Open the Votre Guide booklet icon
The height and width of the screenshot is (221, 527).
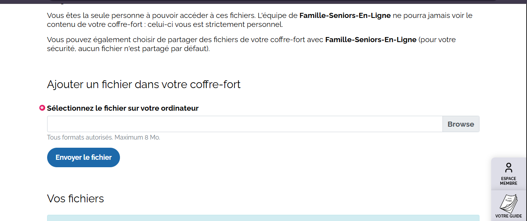click(509, 203)
